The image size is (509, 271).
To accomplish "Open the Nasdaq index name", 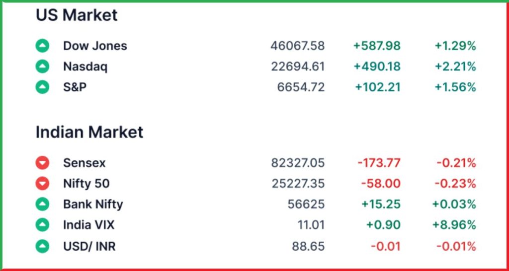I will (85, 67).
